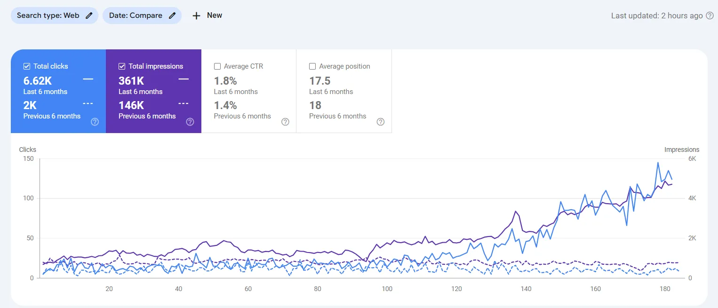
Task: Edit the Date: Compare filter pencil icon
Action: coord(172,16)
